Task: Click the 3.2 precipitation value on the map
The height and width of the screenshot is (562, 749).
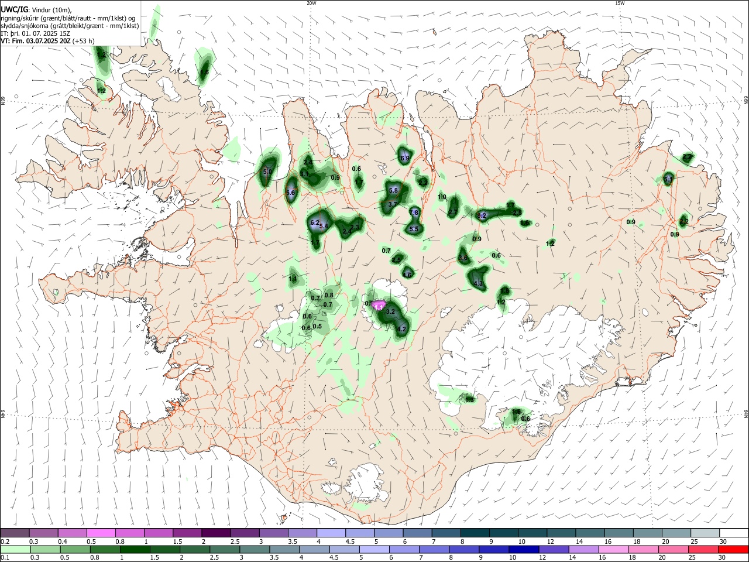Action: (391, 311)
